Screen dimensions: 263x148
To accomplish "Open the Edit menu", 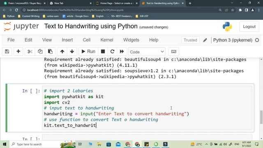I will 28,40.
